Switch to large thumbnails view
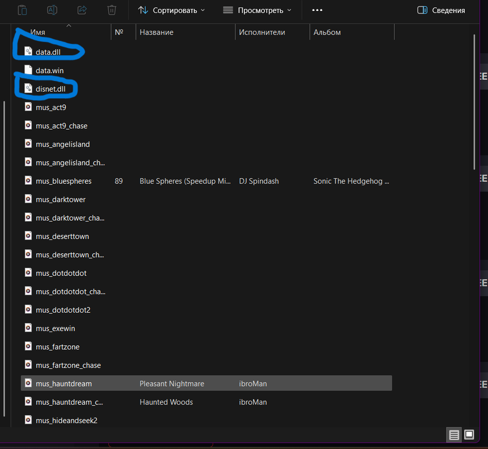Viewport: 488px width, 449px height. (x=470, y=434)
